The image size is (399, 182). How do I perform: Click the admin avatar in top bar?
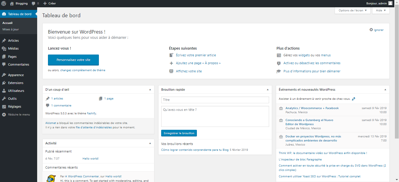(x=390, y=3)
